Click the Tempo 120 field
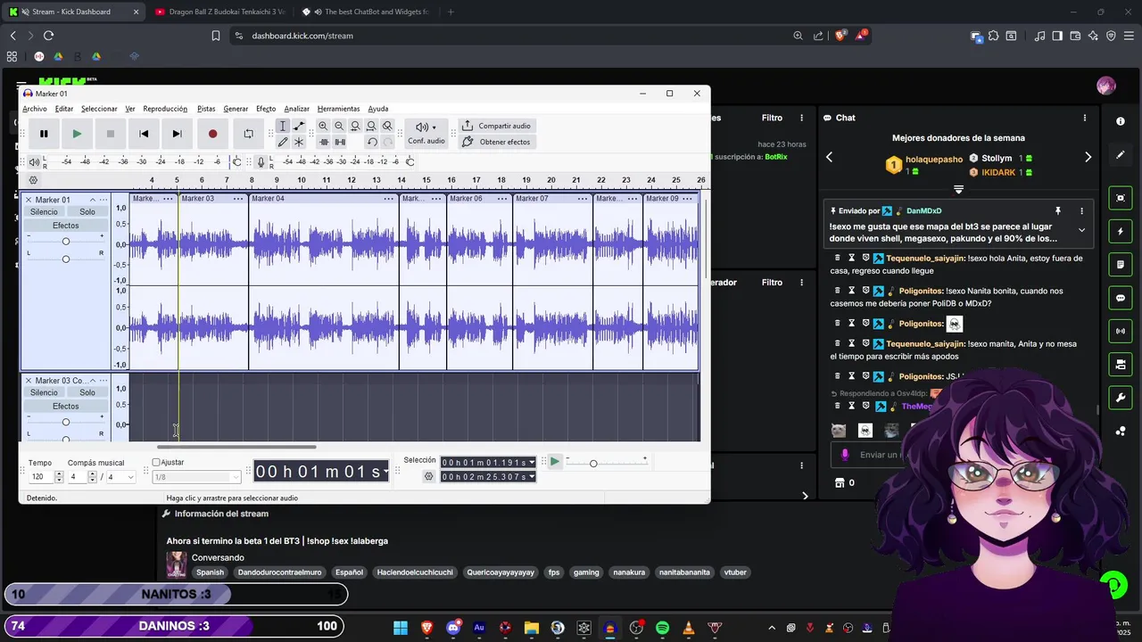Viewport: 1142px width, 642px height. point(40,477)
